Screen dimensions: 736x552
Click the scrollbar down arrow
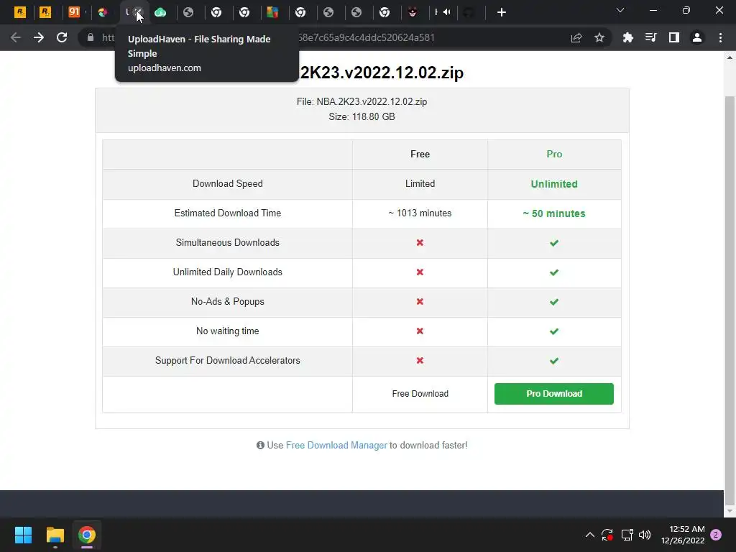click(x=730, y=511)
